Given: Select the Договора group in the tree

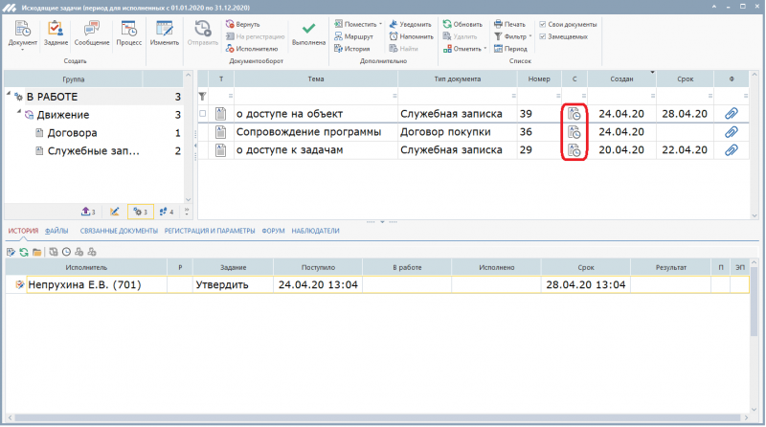Looking at the screenshot, I should [x=73, y=133].
